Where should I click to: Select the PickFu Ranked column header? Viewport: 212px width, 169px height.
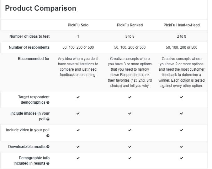tap(130, 25)
